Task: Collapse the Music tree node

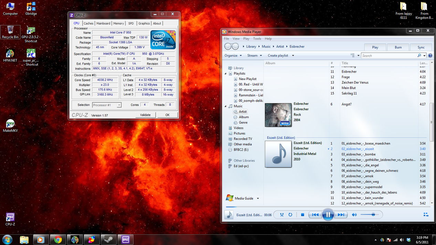Action: click(226, 106)
